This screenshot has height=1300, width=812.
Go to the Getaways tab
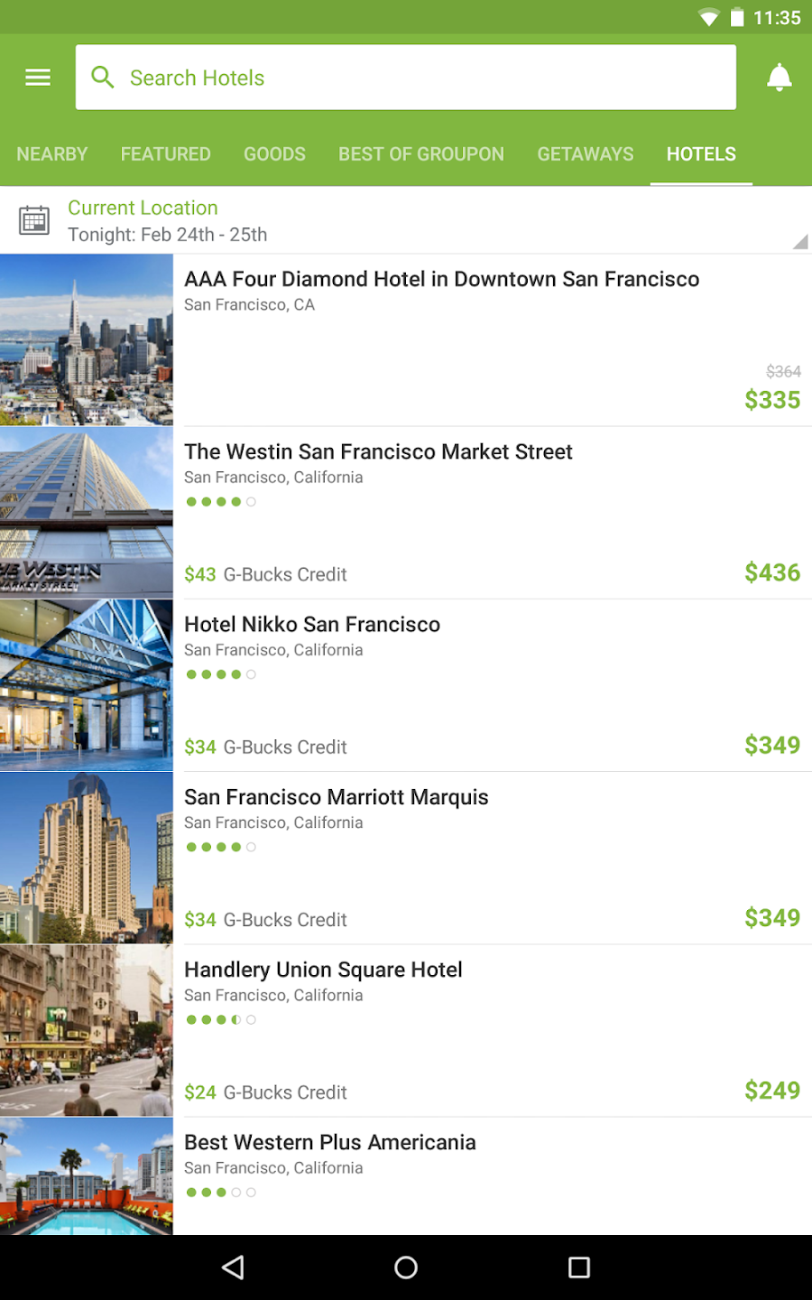coord(586,154)
